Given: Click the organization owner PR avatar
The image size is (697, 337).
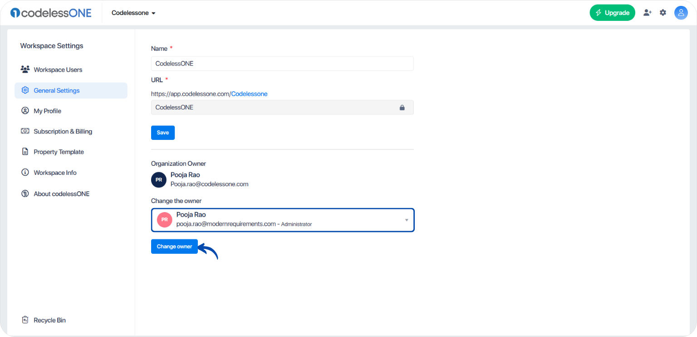Looking at the screenshot, I should (x=159, y=180).
